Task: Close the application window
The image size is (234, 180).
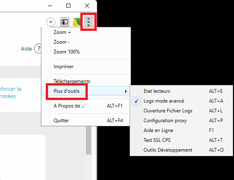Action: pyautogui.click(x=87, y=6)
